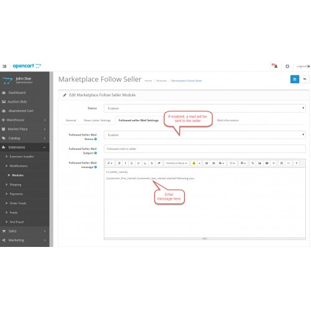
Task: Click the Remove Font Style eraser icon
Action: (x=159, y=164)
